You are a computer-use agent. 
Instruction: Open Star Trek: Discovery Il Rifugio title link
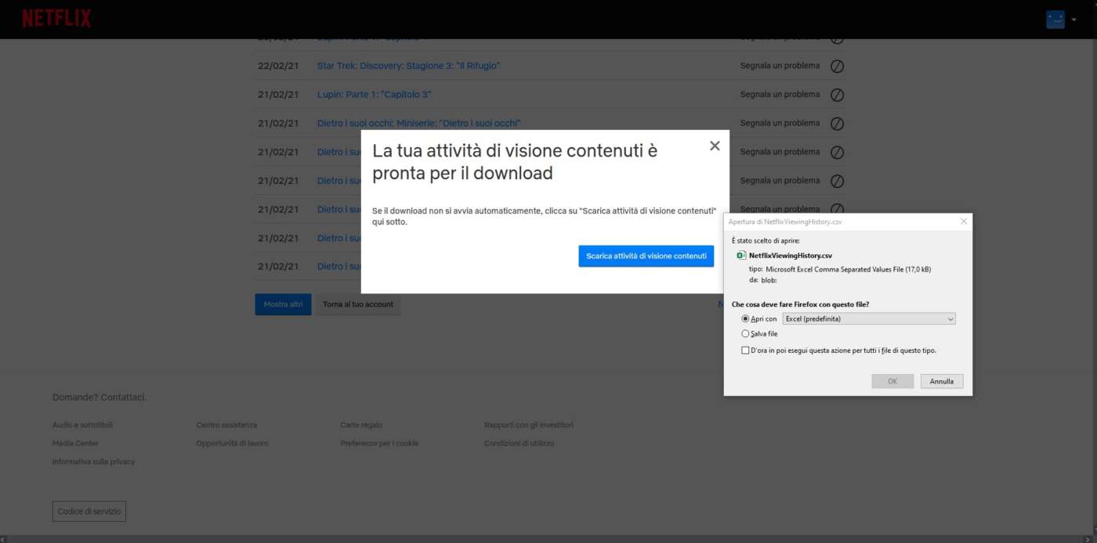coord(408,66)
